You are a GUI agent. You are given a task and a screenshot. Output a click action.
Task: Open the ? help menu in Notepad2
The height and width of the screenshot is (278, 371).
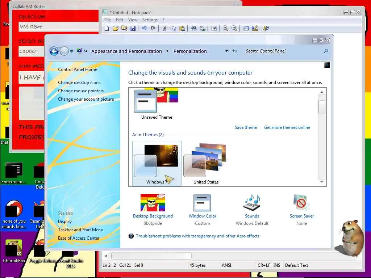(x=163, y=20)
